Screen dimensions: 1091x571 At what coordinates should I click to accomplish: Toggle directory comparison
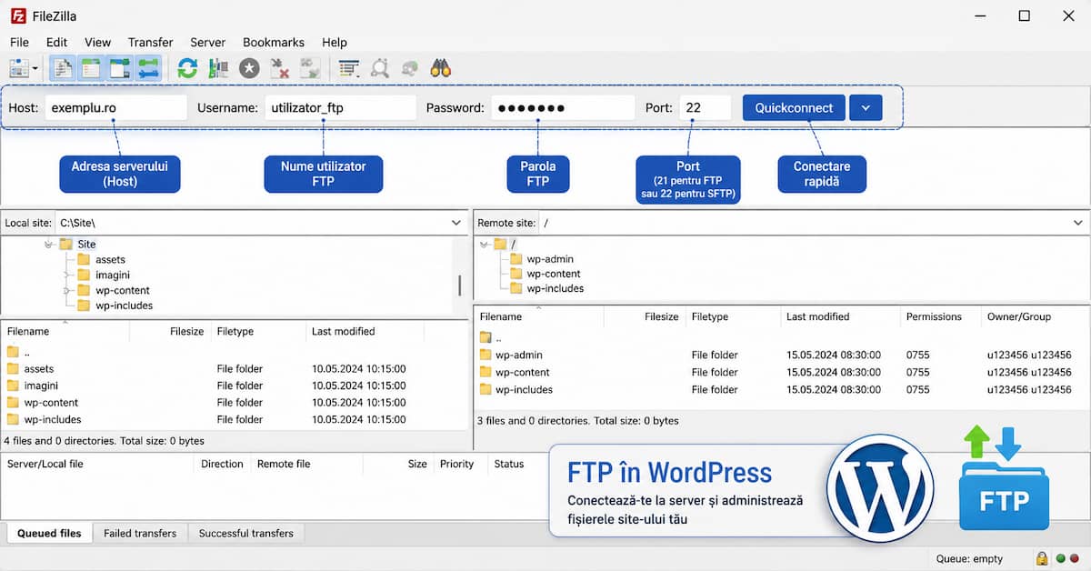pos(379,68)
